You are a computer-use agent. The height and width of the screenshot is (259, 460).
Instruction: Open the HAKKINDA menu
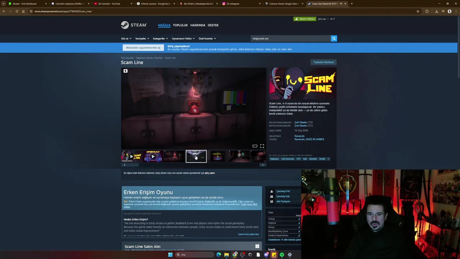[x=198, y=25]
